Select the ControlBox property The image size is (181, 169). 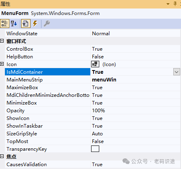click(x=20, y=49)
